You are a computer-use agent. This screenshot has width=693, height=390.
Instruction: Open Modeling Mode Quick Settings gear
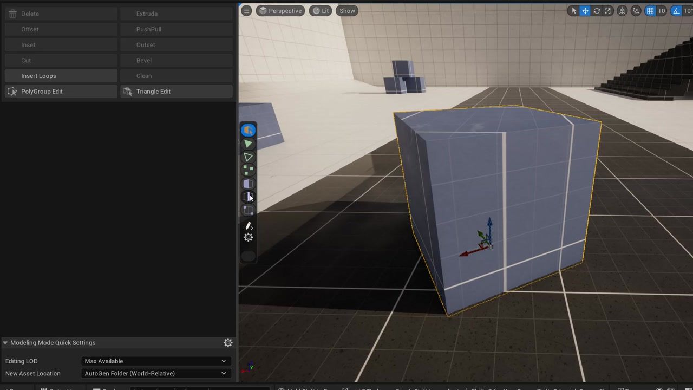click(228, 342)
